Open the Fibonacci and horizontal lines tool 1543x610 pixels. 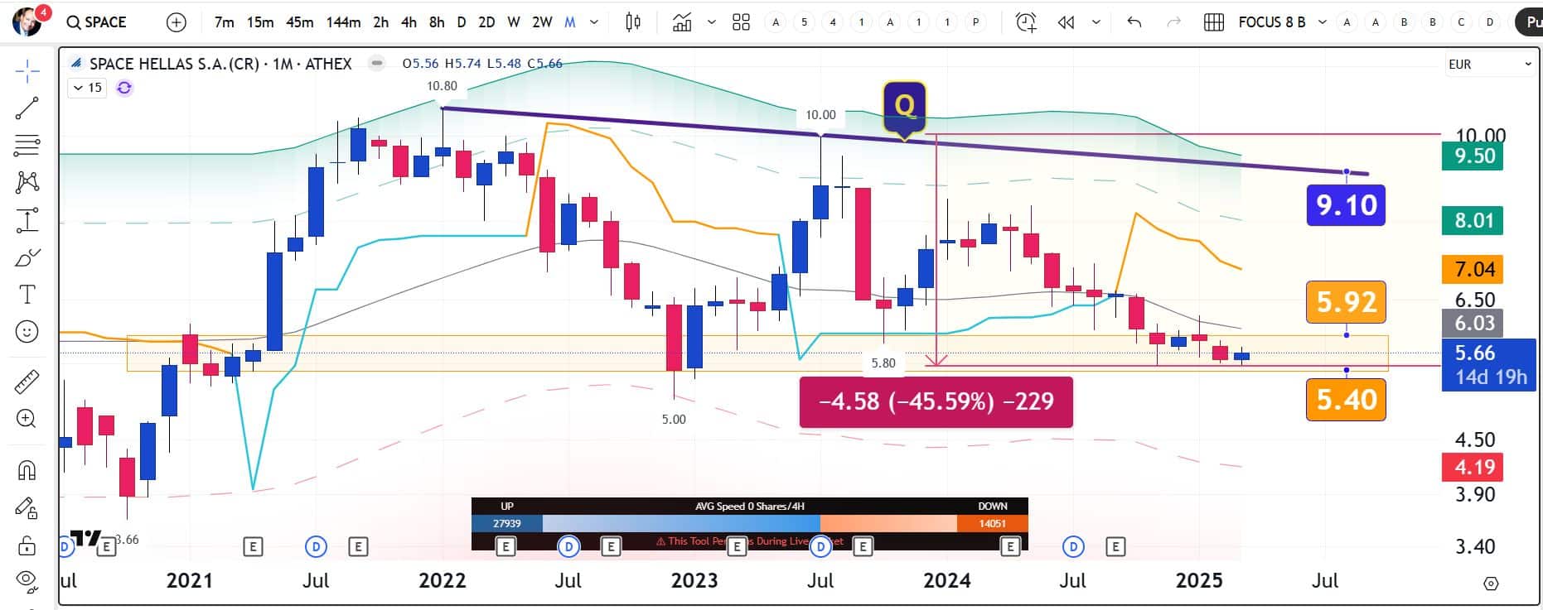pos(27,146)
